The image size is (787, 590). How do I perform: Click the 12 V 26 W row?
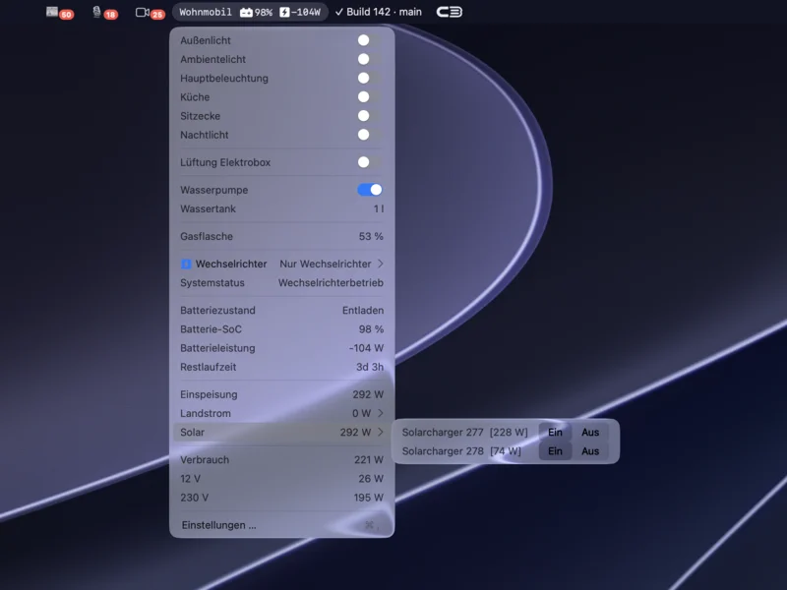click(x=281, y=479)
